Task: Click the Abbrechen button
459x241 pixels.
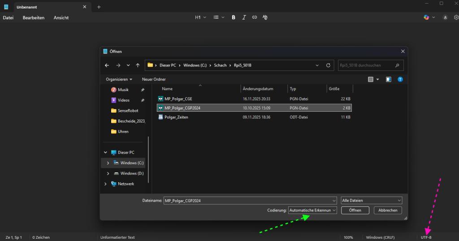Action: click(388, 210)
